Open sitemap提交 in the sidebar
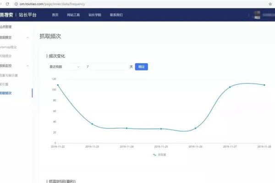The width and height of the screenshot is (275, 183). (x=8, y=47)
